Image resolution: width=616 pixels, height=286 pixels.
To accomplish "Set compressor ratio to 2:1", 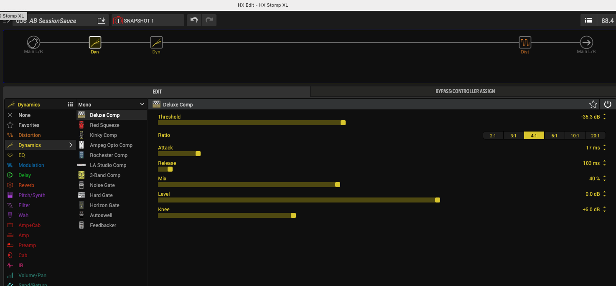I will (x=493, y=135).
